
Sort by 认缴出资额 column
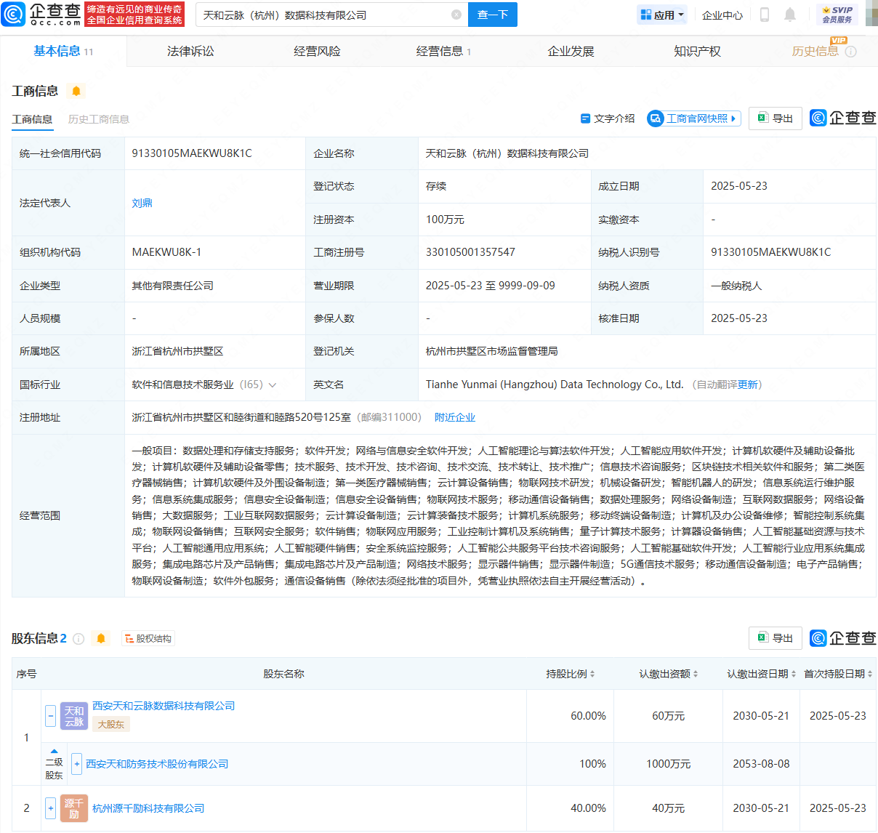pyautogui.click(x=696, y=675)
